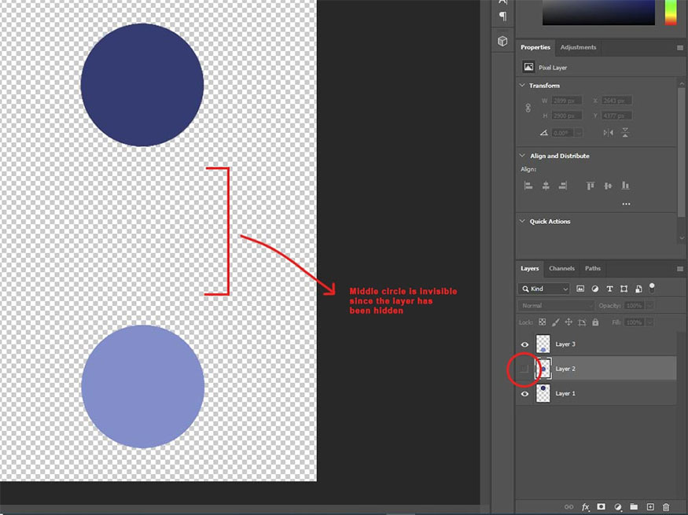
Task: Flip horizontal in Transform section
Action: click(608, 132)
